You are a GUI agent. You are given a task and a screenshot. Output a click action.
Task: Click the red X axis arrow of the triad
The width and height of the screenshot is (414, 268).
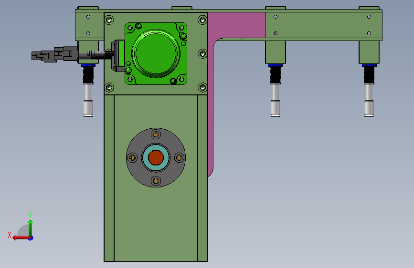coord(21,238)
